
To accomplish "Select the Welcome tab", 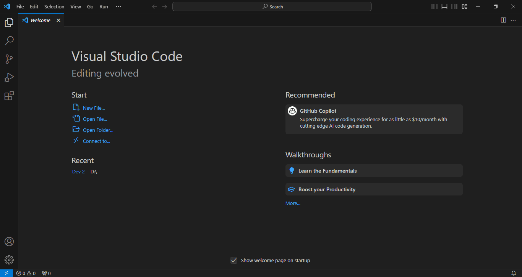I will pyautogui.click(x=40, y=20).
